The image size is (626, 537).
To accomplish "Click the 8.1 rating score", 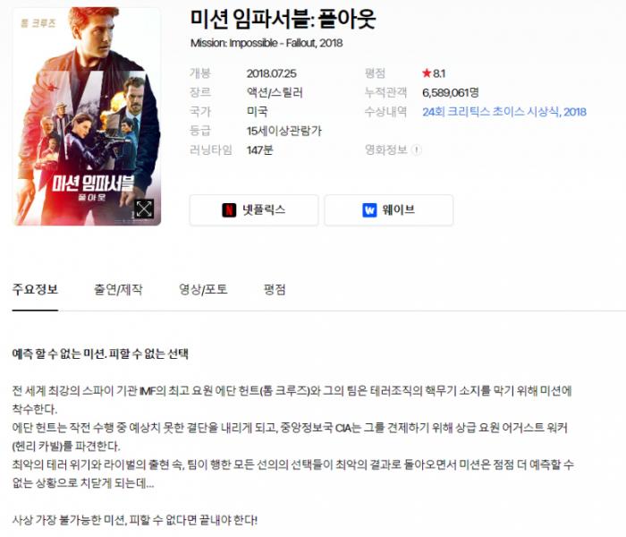I will 439,73.
